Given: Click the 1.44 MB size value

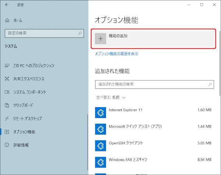Looking at the screenshot, I should [204, 126].
